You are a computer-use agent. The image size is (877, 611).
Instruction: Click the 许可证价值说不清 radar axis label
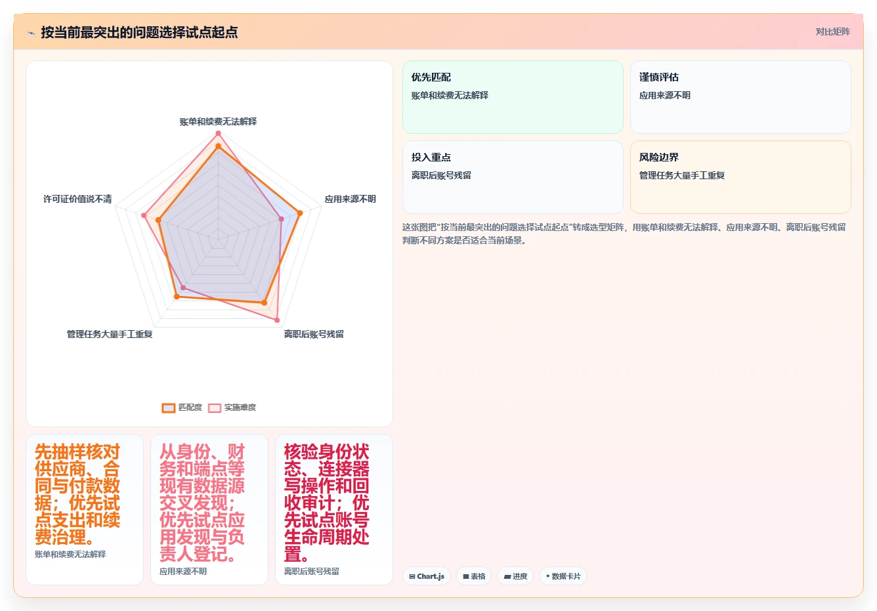tap(77, 199)
